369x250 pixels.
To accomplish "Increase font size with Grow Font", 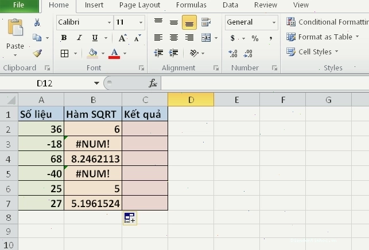I will 122,38.
